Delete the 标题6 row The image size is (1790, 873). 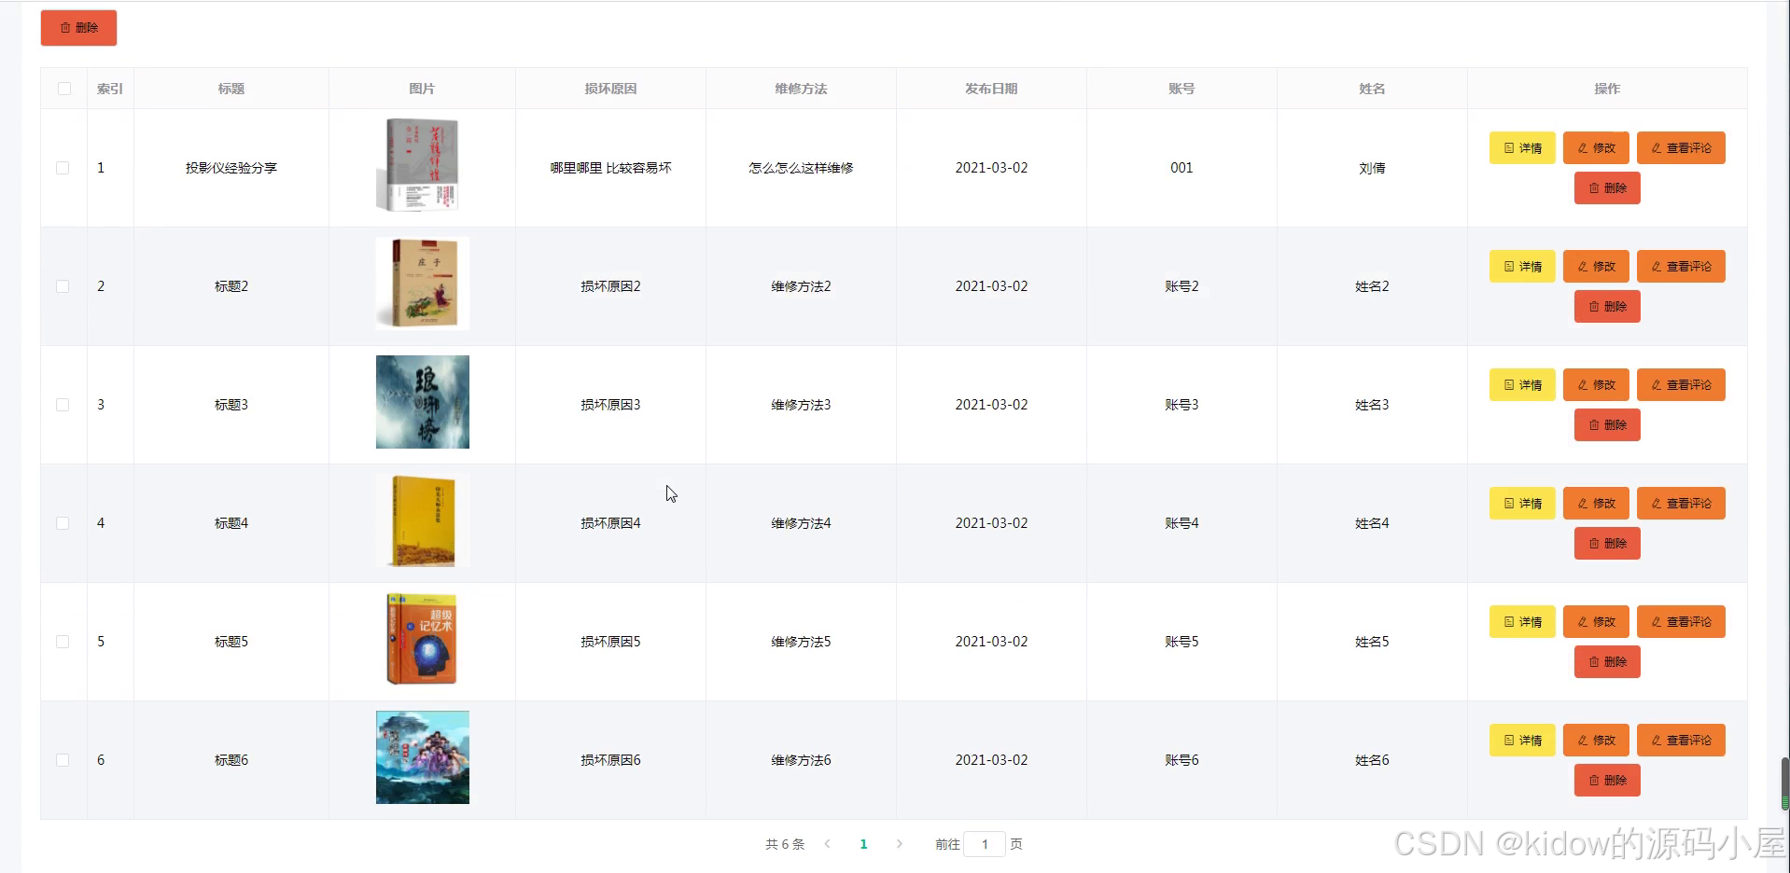coord(1607,780)
